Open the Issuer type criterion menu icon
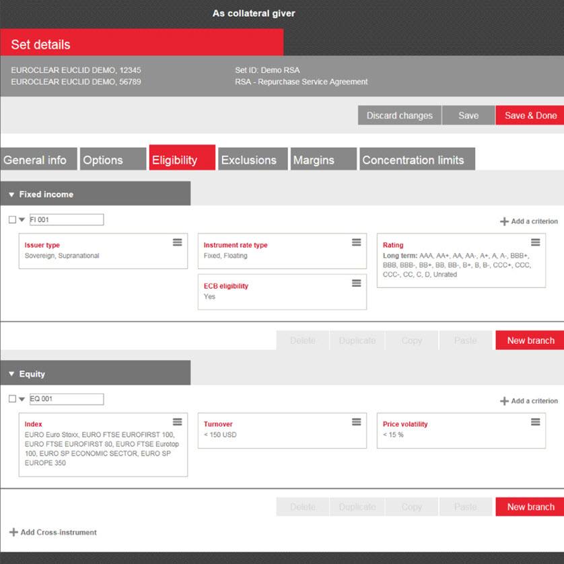 coord(177,242)
